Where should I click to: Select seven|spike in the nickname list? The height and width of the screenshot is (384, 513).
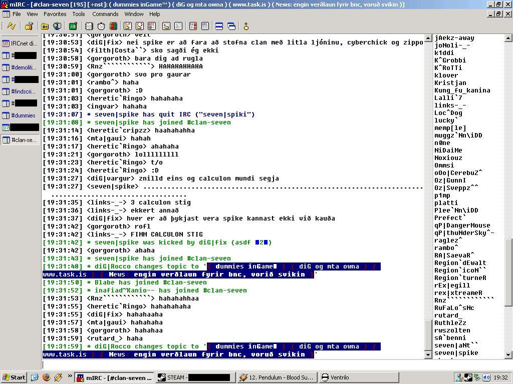pos(456,353)
